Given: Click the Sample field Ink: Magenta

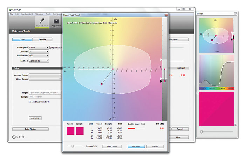Looking at the screenshot, I should tap(45, 97).
